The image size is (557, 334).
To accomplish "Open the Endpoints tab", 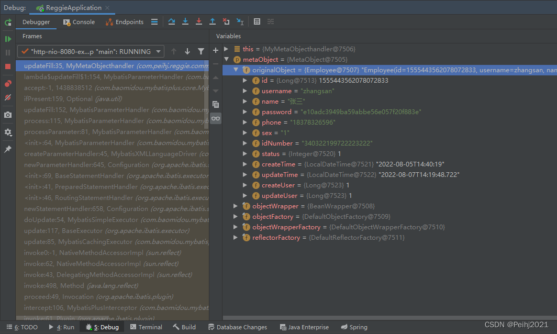I will (x=125, y=22).
